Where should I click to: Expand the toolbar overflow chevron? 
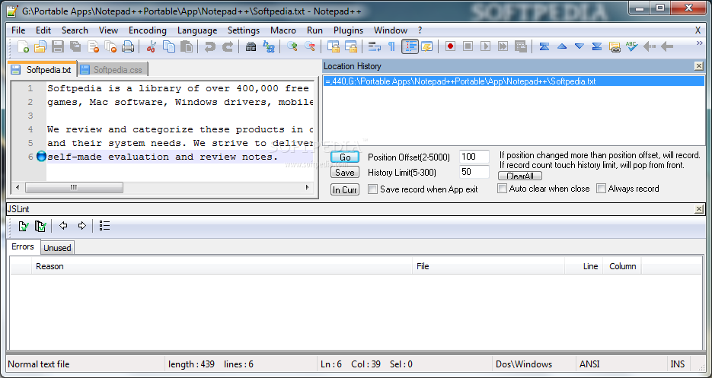(699, 43)
